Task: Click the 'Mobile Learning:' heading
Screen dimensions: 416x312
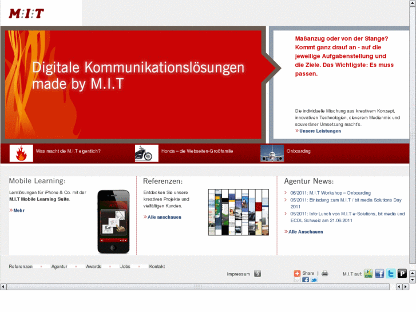Action: (37, 181)
